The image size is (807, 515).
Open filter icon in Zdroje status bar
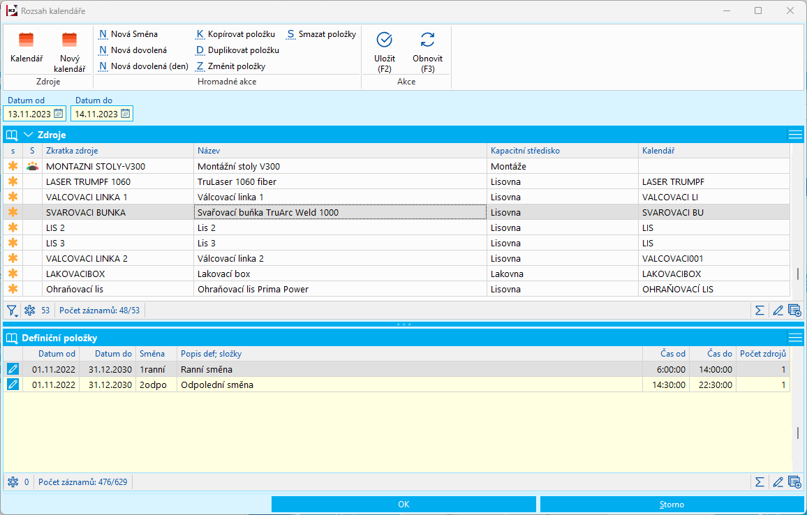[x=12, y=310]
